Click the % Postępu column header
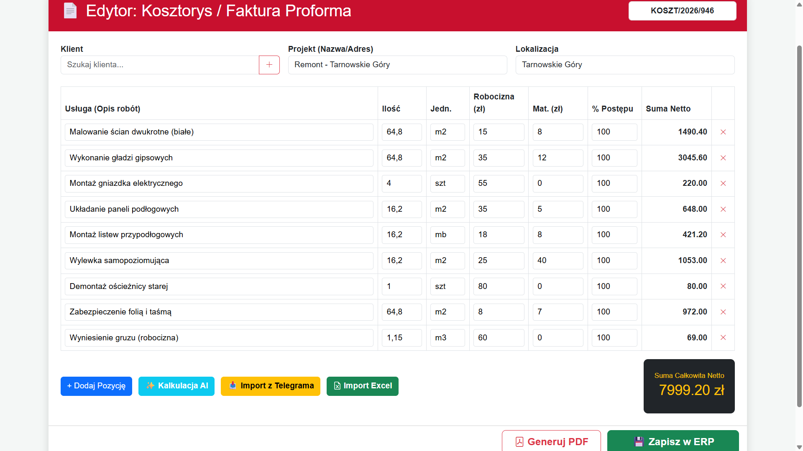 [x=612, y=109]
